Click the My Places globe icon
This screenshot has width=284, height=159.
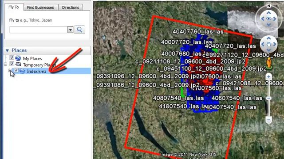tap(18, 58)
